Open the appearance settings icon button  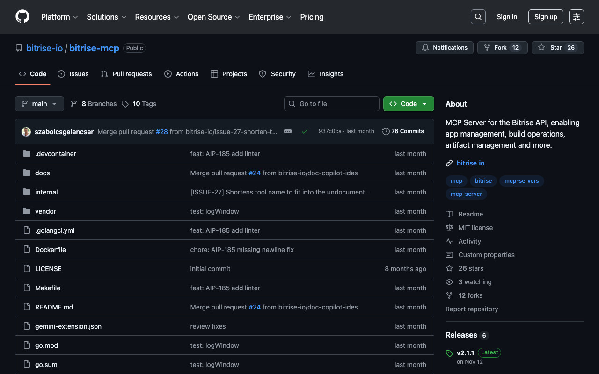pos(576,17)
